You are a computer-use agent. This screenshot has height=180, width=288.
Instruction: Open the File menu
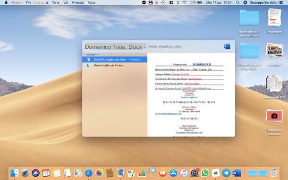(x=28, y=2)
